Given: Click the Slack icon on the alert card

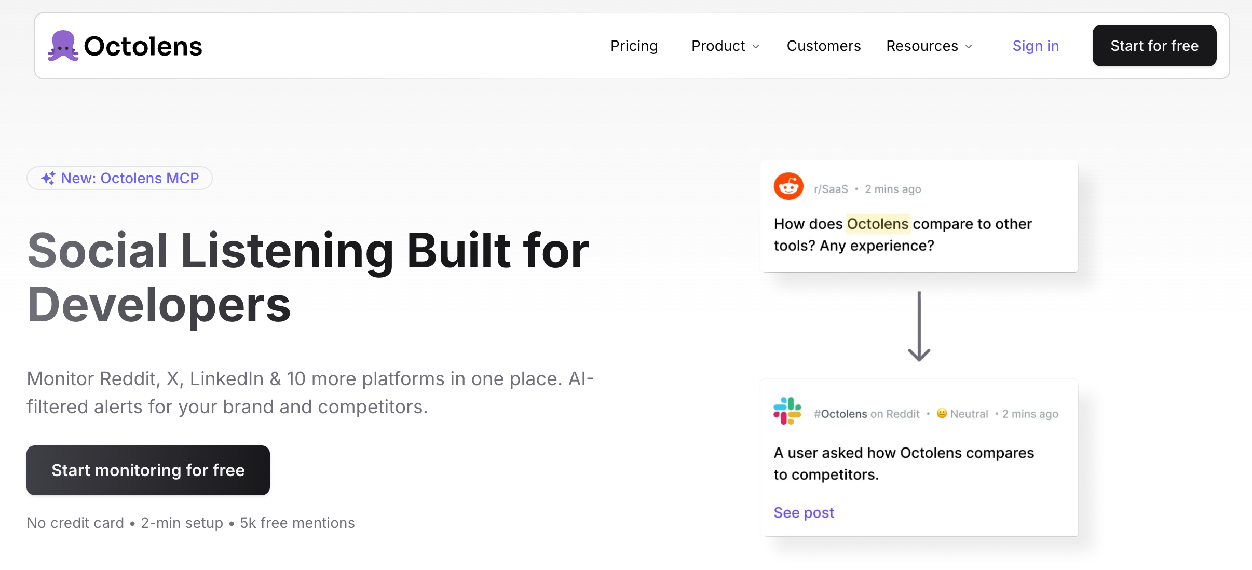Looking at the screenshot, I should (787, 411).
